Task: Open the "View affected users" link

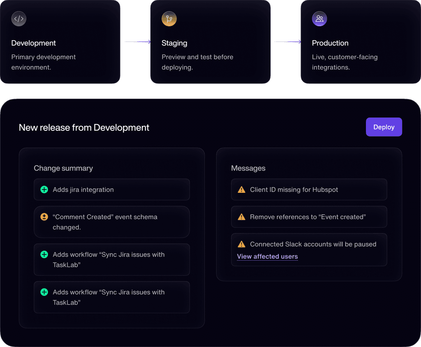Action: (267, 257)
